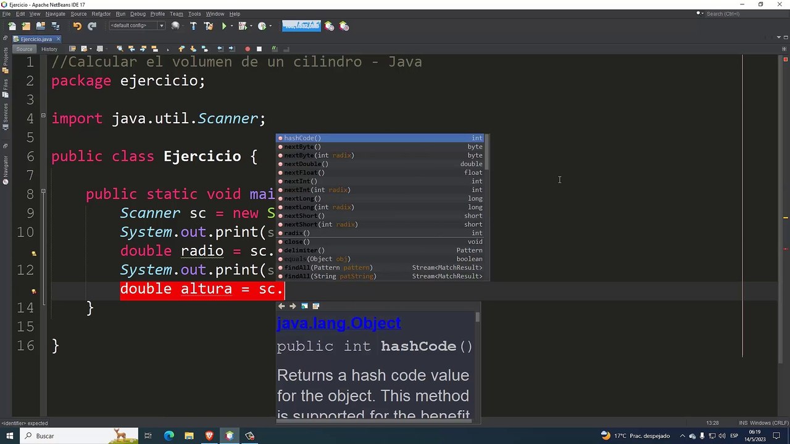790x444 pixels.
Task: Toggle bookmark editor icon
Action: click(x=205, y=49)
